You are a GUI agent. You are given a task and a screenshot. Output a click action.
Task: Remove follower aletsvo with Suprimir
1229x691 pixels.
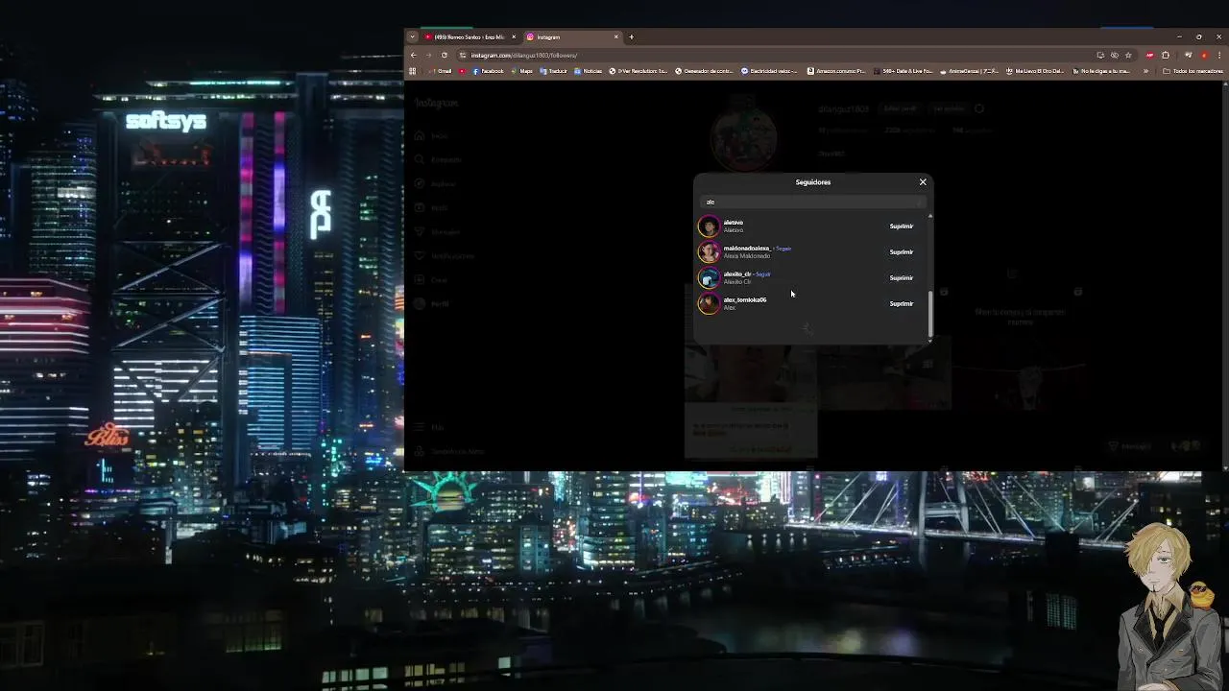click(x=901, y=226)
